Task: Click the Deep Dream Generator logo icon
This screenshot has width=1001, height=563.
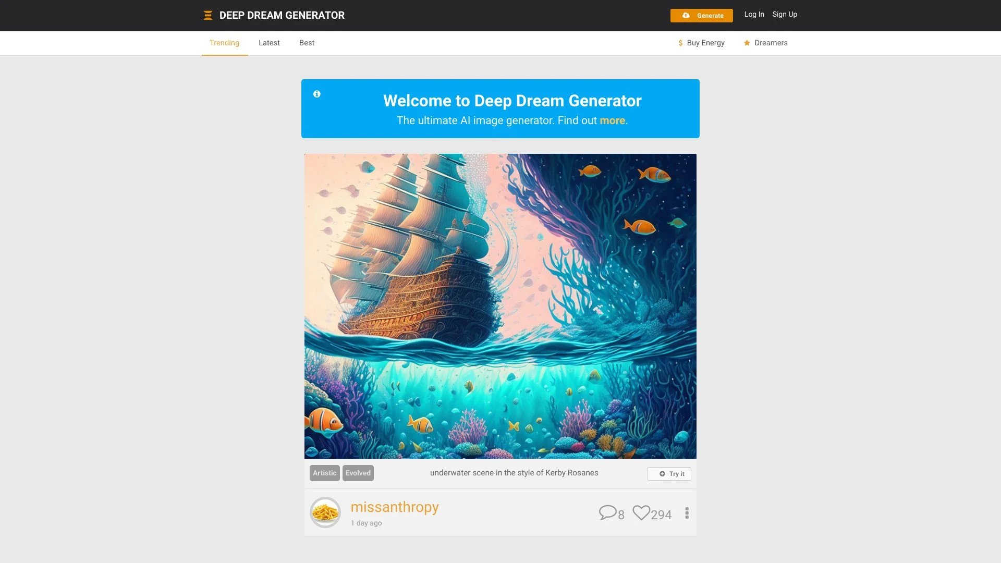Action: [x=207, y=15]
